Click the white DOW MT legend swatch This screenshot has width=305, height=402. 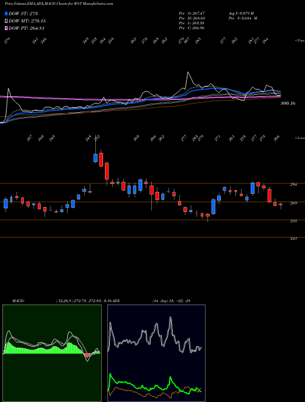pyautogui.click(x=6, y=21)
